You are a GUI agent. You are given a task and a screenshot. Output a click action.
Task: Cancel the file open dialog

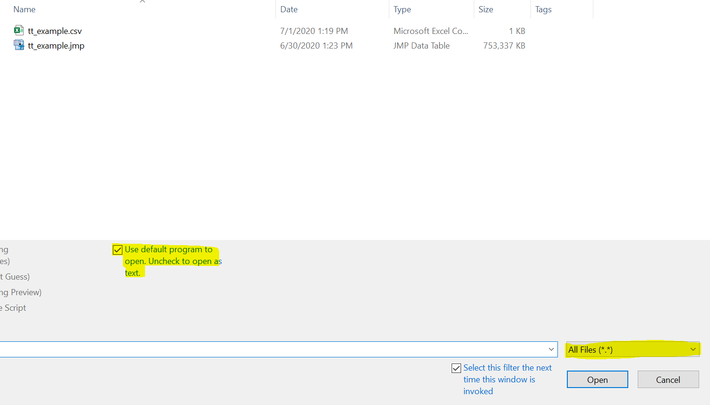point(668,379)
